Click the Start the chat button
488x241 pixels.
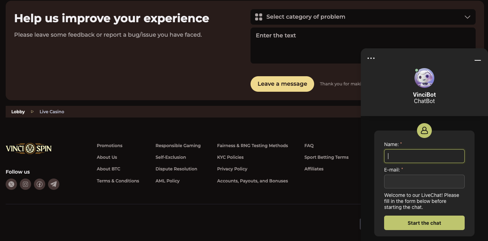tap(424, 223)
